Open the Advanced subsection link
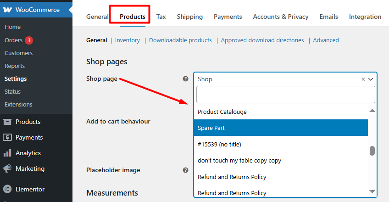The image size is (389, 202). [x=326, y=40]
